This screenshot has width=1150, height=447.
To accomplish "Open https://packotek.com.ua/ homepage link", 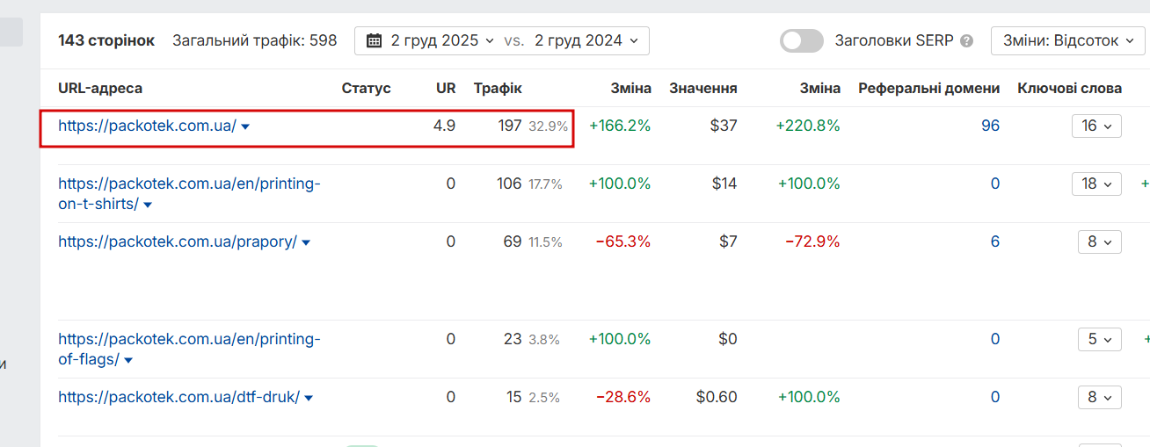I will tap(147, 126).
